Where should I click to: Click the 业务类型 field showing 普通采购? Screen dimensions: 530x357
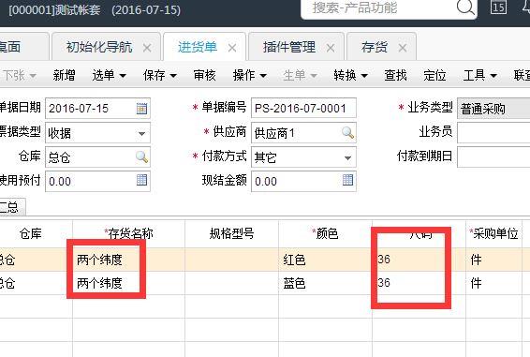[x=493, y=109]
